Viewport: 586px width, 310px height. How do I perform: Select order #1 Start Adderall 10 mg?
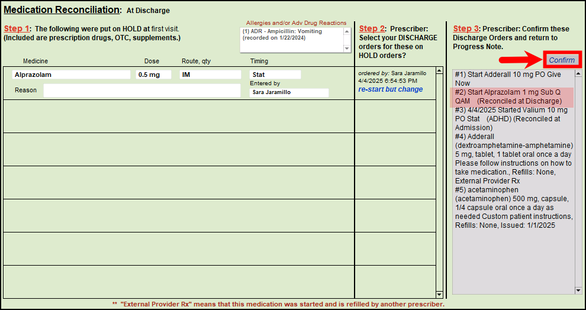(x=508, y=79)
